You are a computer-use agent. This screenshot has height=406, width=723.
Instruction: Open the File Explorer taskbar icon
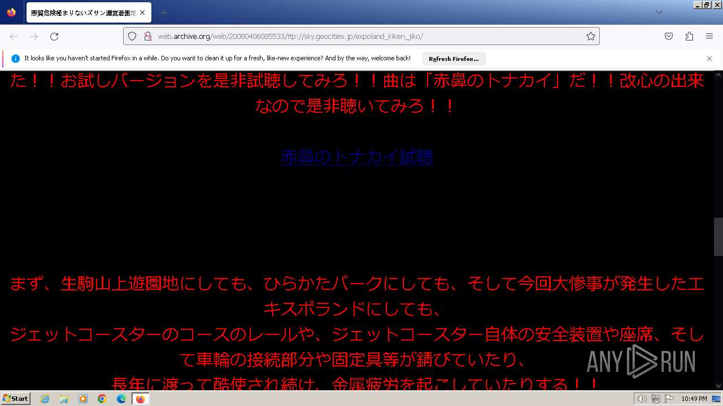point(64,399)
